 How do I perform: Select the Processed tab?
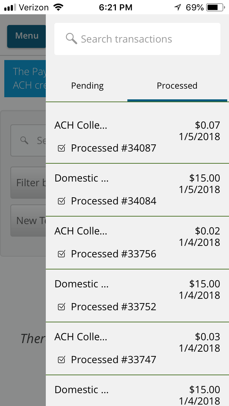pyautogui.click(x=177, y=86)
